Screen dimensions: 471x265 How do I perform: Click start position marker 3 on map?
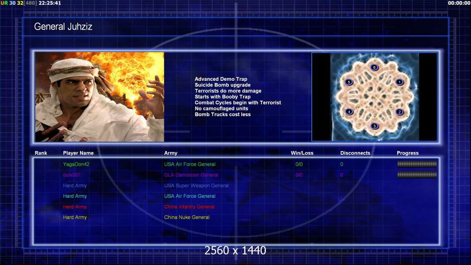tap(374, 126)
